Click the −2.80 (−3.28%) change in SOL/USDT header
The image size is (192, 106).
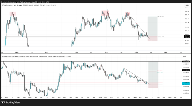coord(51,5)
